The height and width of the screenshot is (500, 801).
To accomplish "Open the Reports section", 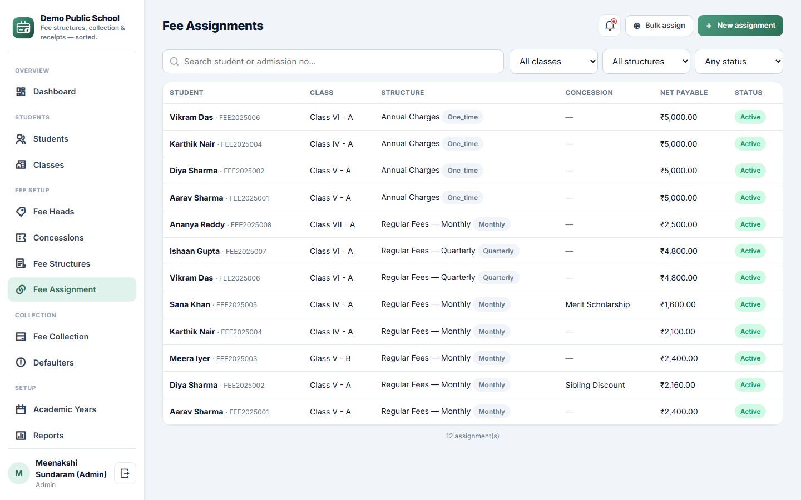I will click(x=72, y=436).
